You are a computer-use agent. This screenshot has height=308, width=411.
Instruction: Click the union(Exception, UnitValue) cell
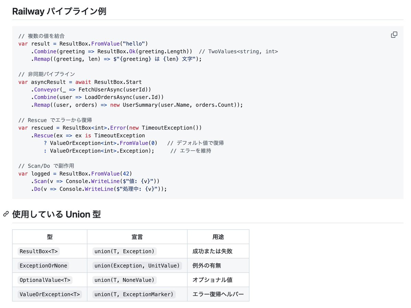(137, 265)
